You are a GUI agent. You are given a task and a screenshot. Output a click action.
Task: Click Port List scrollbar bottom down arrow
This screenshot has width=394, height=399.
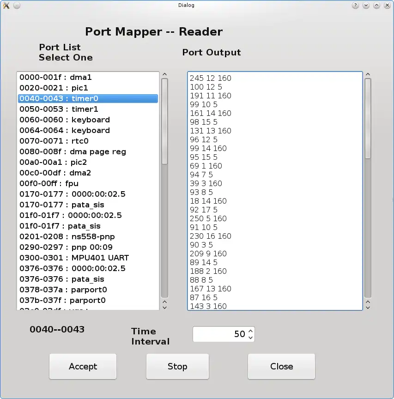point(165,308)
